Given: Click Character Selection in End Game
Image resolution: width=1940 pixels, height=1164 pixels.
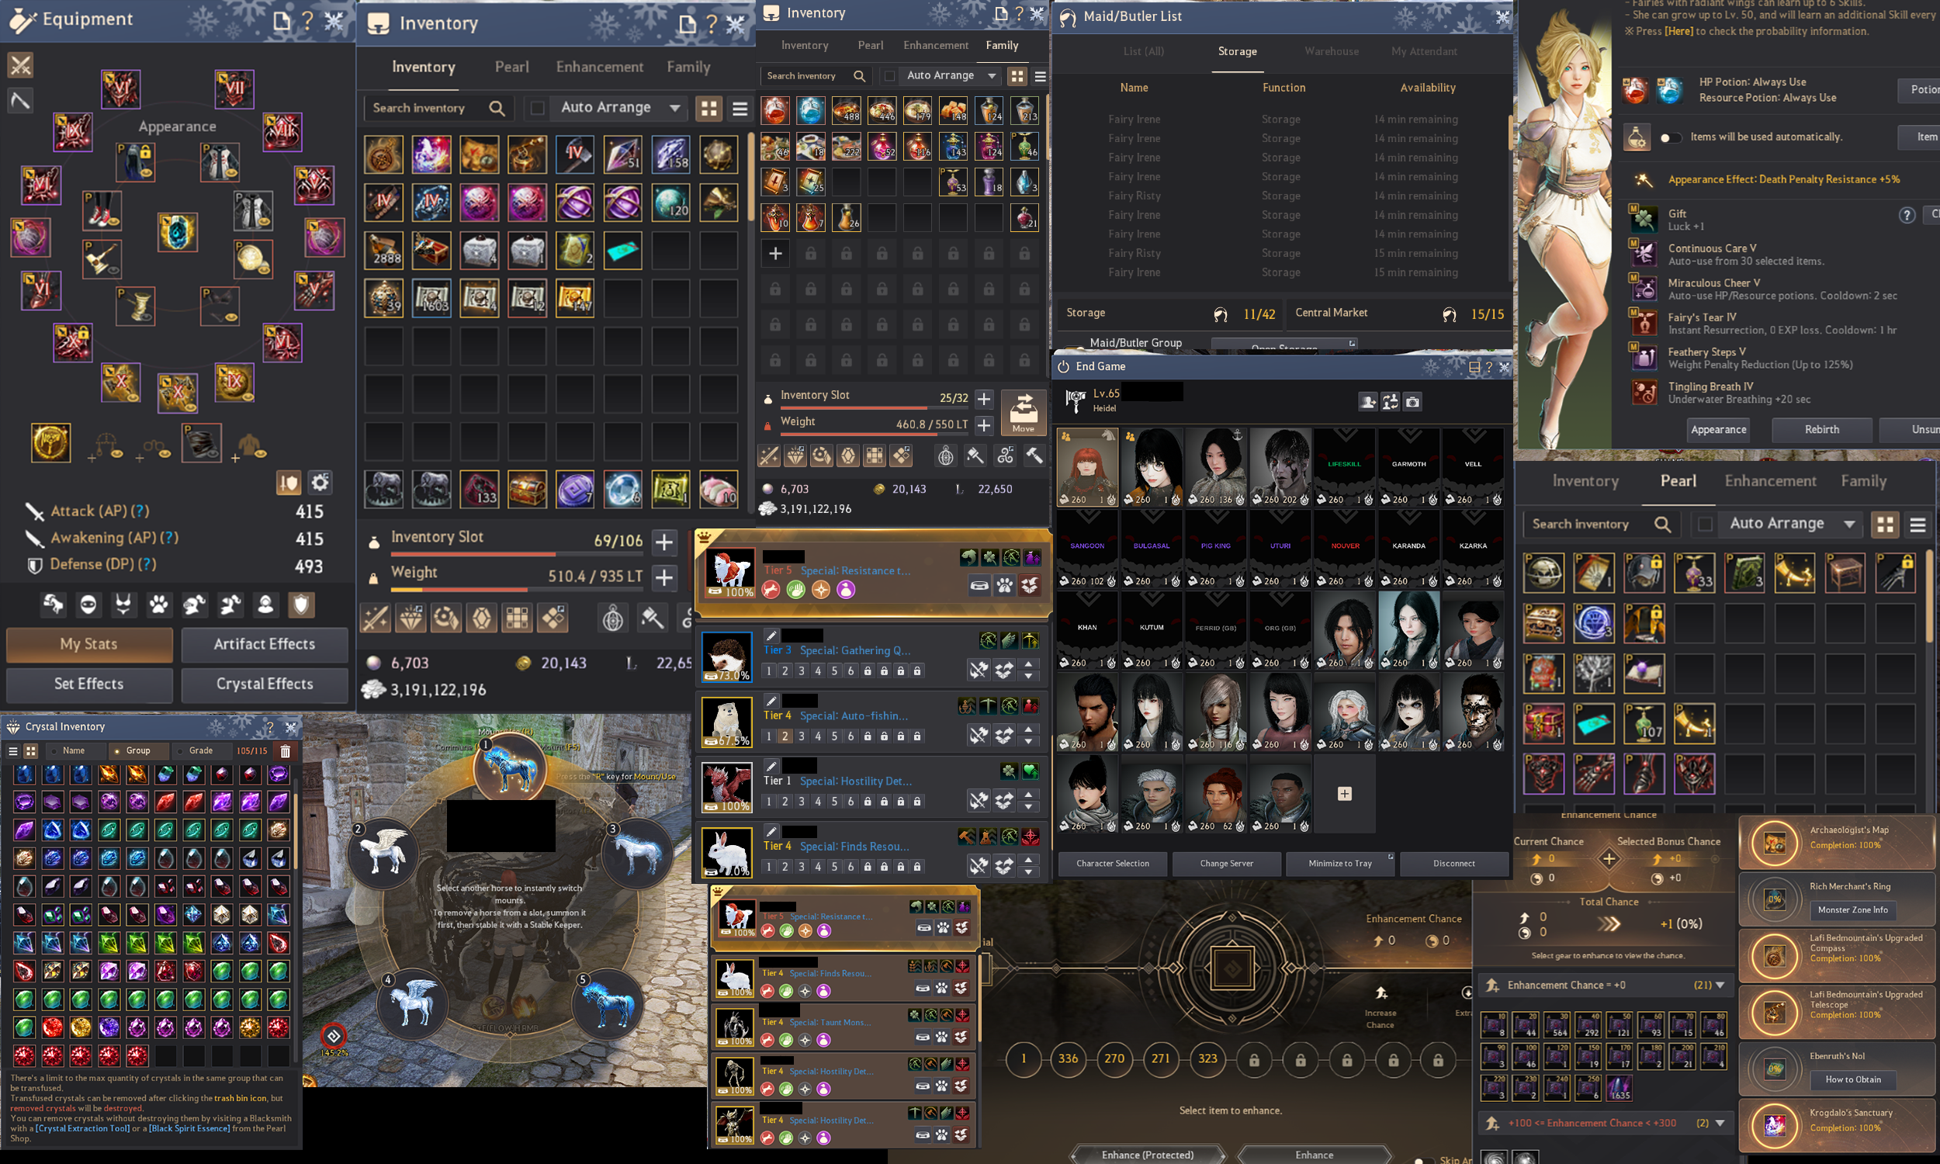Looking at the screenshot, I should (x=1112, y=863).
